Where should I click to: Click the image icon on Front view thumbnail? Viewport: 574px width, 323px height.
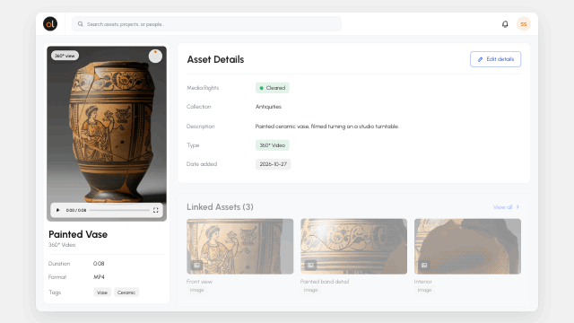(x=196, y=266)
